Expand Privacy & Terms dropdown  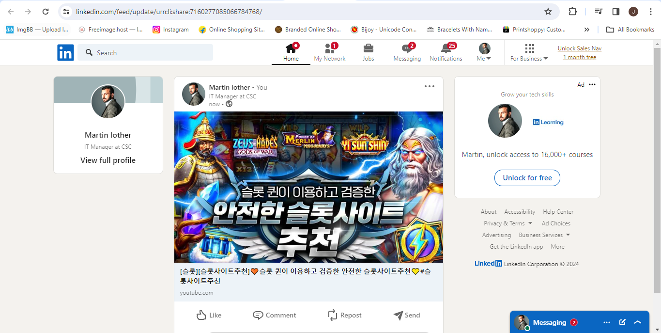(x=508, y=223)
